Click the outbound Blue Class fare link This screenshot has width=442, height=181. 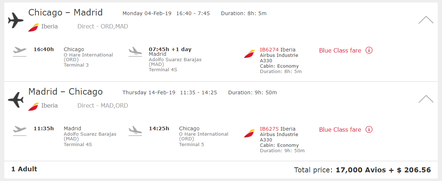[340, 50]
